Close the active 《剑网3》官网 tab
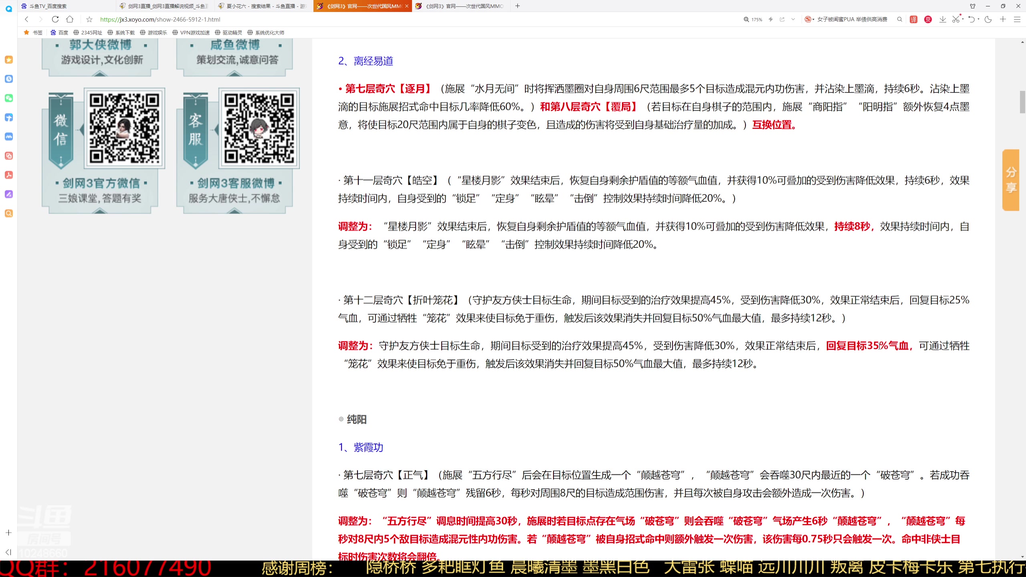Viewport: 1026px width, 577px height. click(x=406, y=6)
